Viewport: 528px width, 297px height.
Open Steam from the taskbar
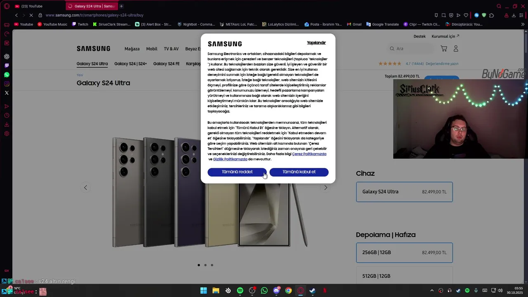coord(312,291)
